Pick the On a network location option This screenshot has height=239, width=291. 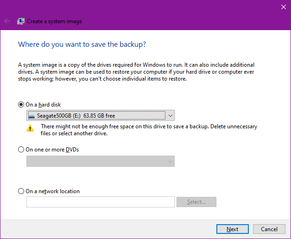coord(21,191)
